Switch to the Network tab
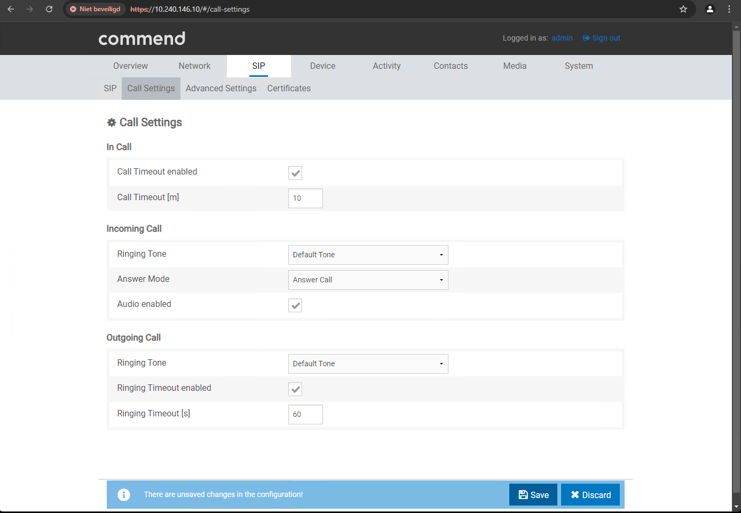Viewport: 741px width, 513px height. (194, 66)
